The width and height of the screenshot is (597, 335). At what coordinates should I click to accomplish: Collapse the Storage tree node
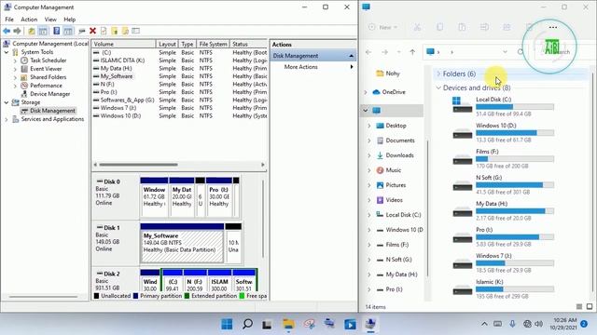point(7,102)
